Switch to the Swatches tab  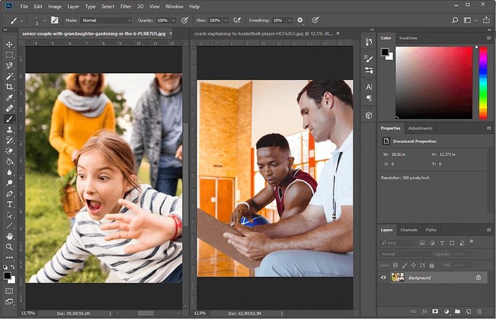(408, 38)
